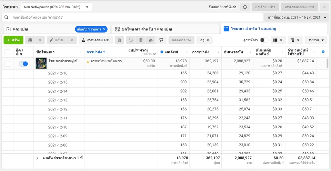Click the ad thumbnail image
The image size is (331, 171).
41,64
